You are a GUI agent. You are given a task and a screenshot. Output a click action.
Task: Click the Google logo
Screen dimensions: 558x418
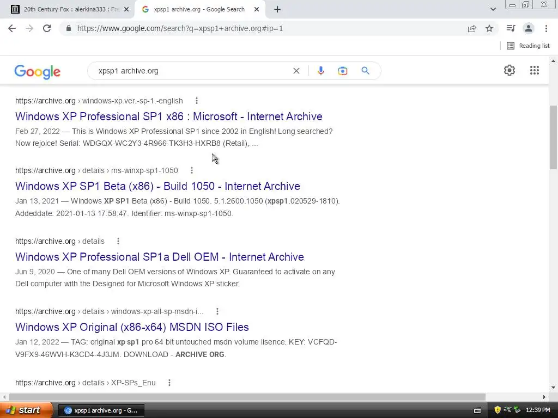pyautogui.click(x=38, y=71)
